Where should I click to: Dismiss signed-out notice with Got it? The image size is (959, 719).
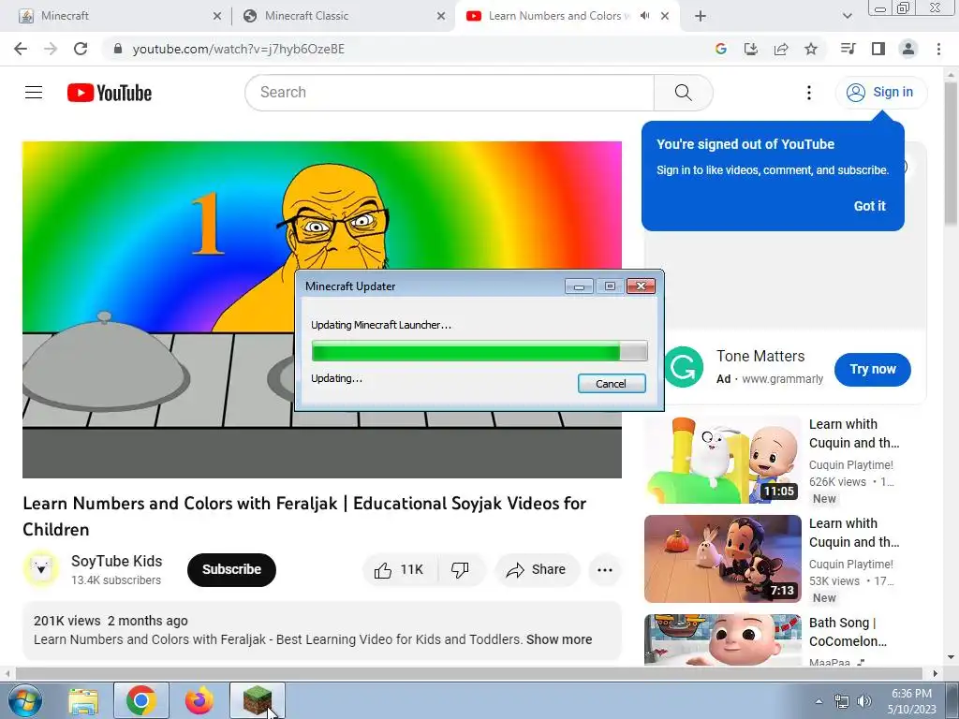click(x=870, y=206)
